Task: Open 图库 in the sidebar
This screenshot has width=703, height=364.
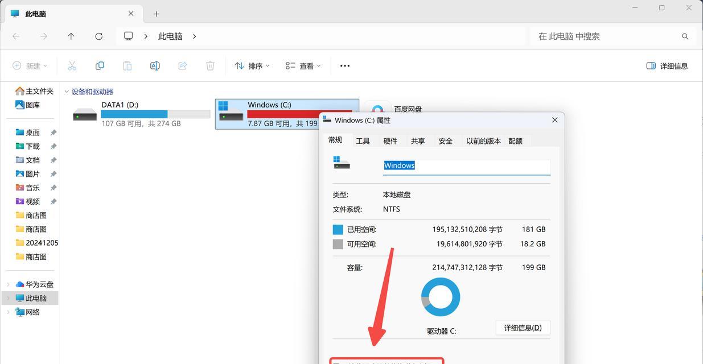Action: click(x=28, y=105)
